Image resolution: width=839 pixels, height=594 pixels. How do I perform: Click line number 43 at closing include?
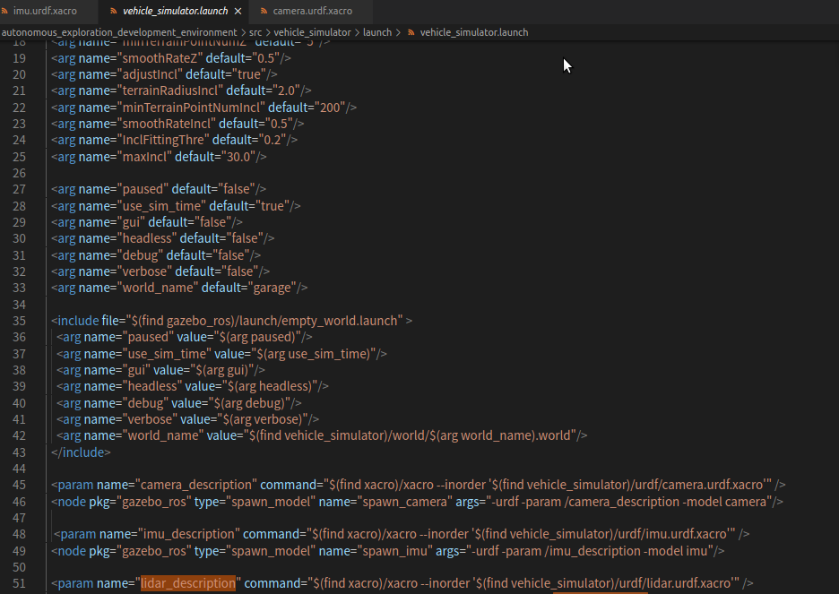19,452
